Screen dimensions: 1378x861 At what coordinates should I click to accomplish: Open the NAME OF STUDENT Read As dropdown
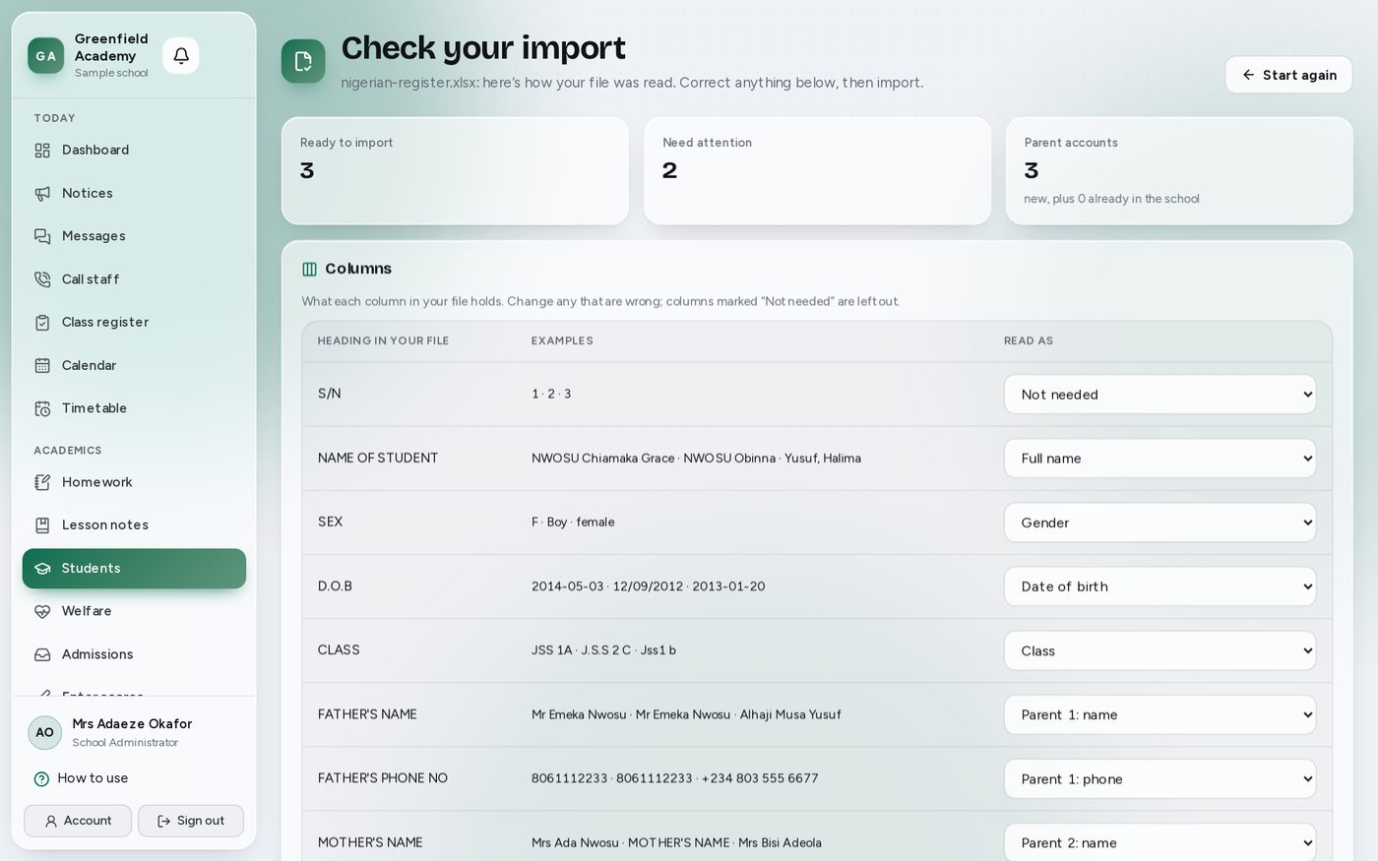(1159, 459)
